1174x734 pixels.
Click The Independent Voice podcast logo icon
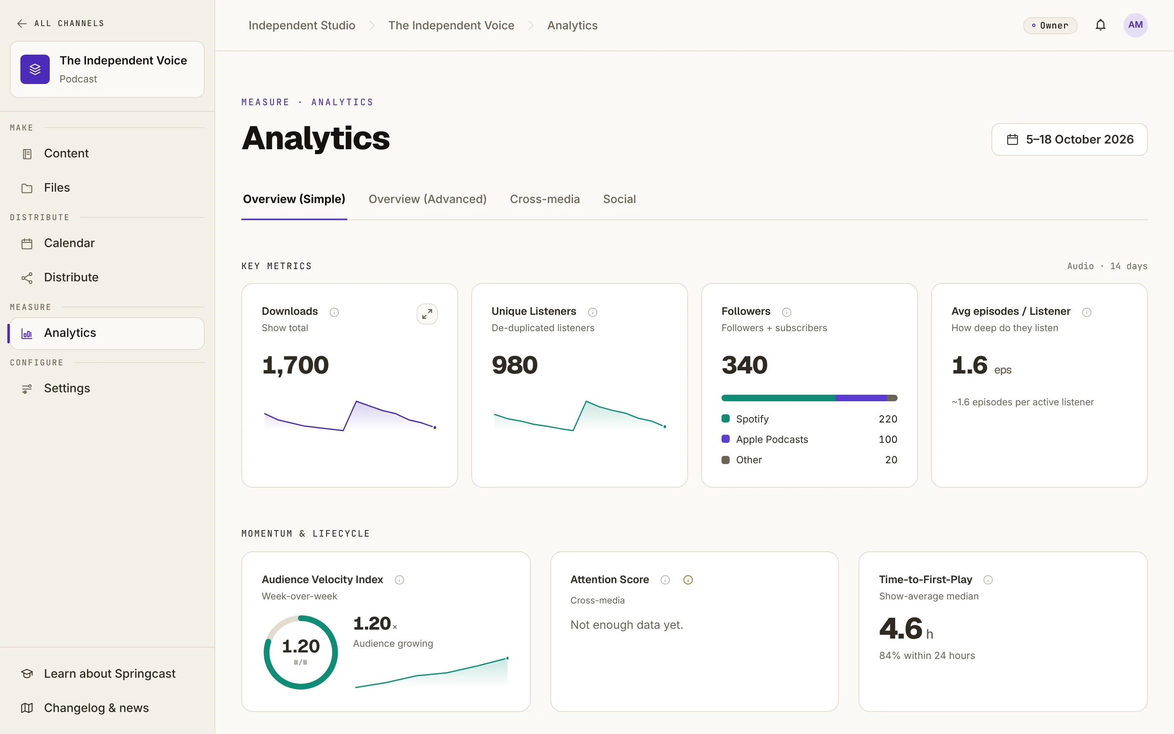pyautogui.click(x=35, y=69)
